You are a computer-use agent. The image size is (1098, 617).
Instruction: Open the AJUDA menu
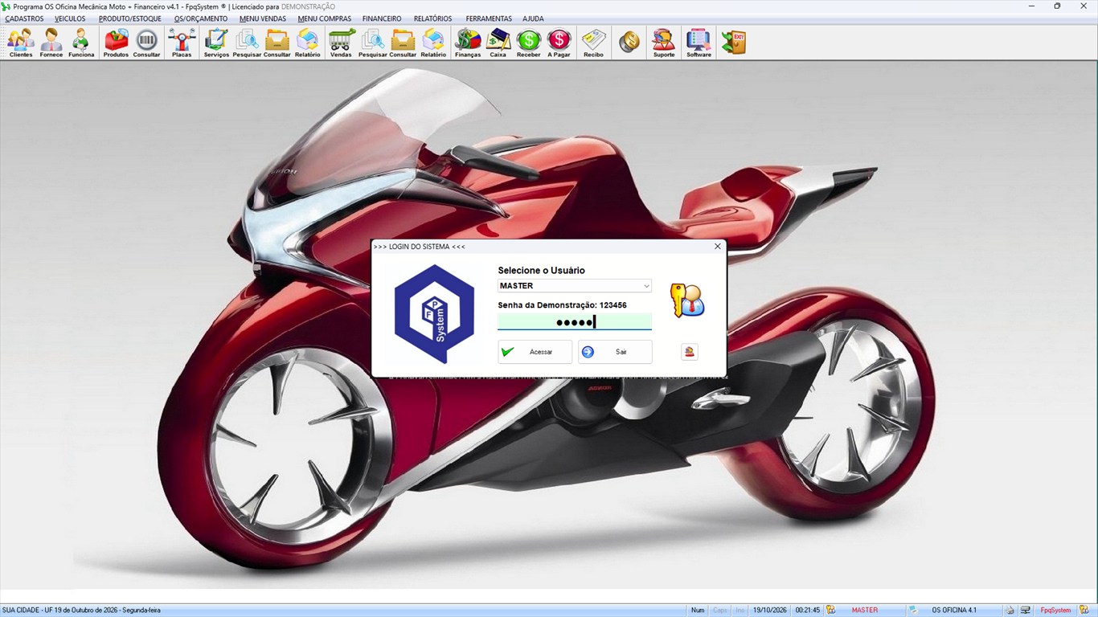(533, 18)
